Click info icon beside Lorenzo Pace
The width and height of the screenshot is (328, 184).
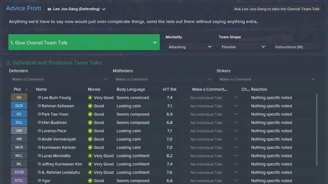pyautogui.click(x=39, y=131)
